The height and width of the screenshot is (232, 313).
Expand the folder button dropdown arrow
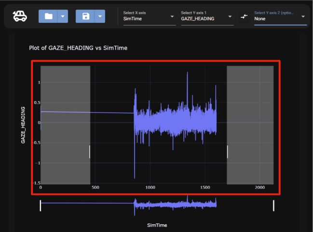[63, 16]
